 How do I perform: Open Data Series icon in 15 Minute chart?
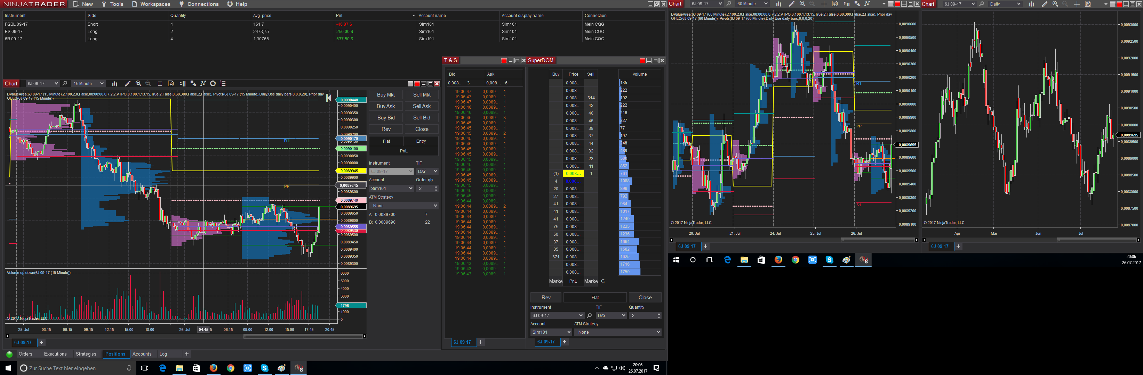[193, 83]
